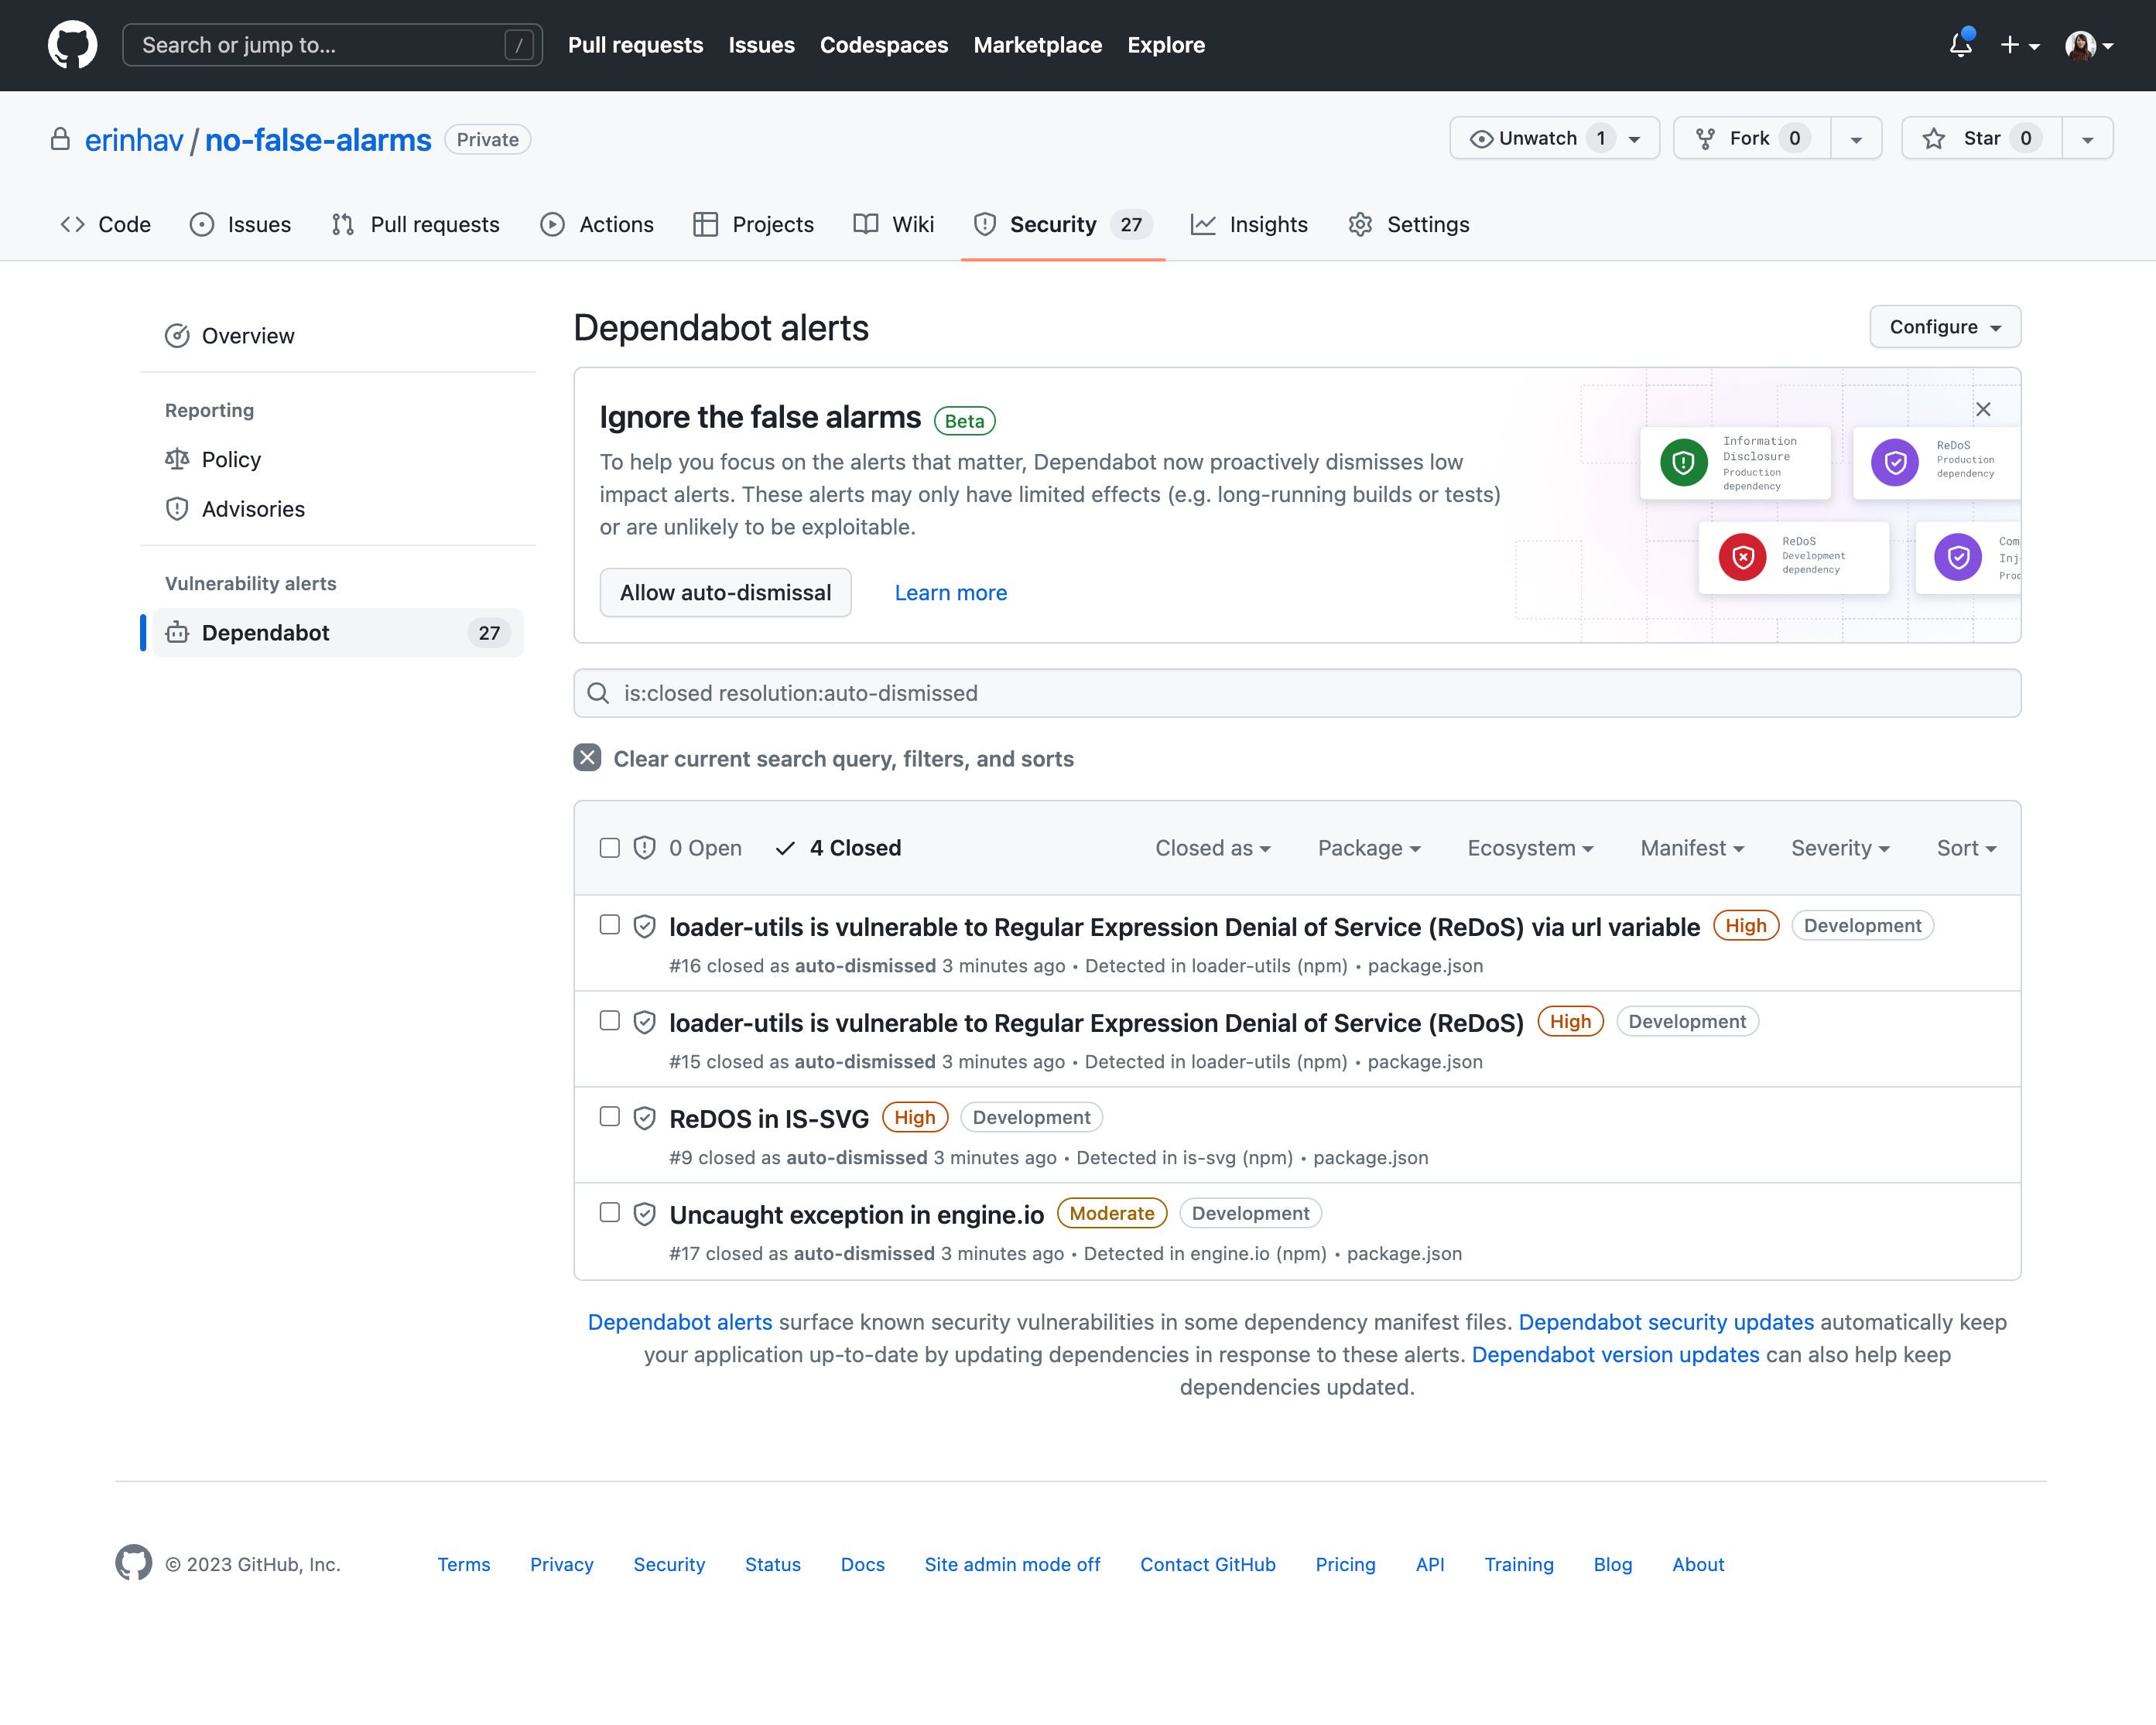Open the plus create-new menu
The width and height of the screenshot is (2156, 1725).
(x=2019, y=45)
